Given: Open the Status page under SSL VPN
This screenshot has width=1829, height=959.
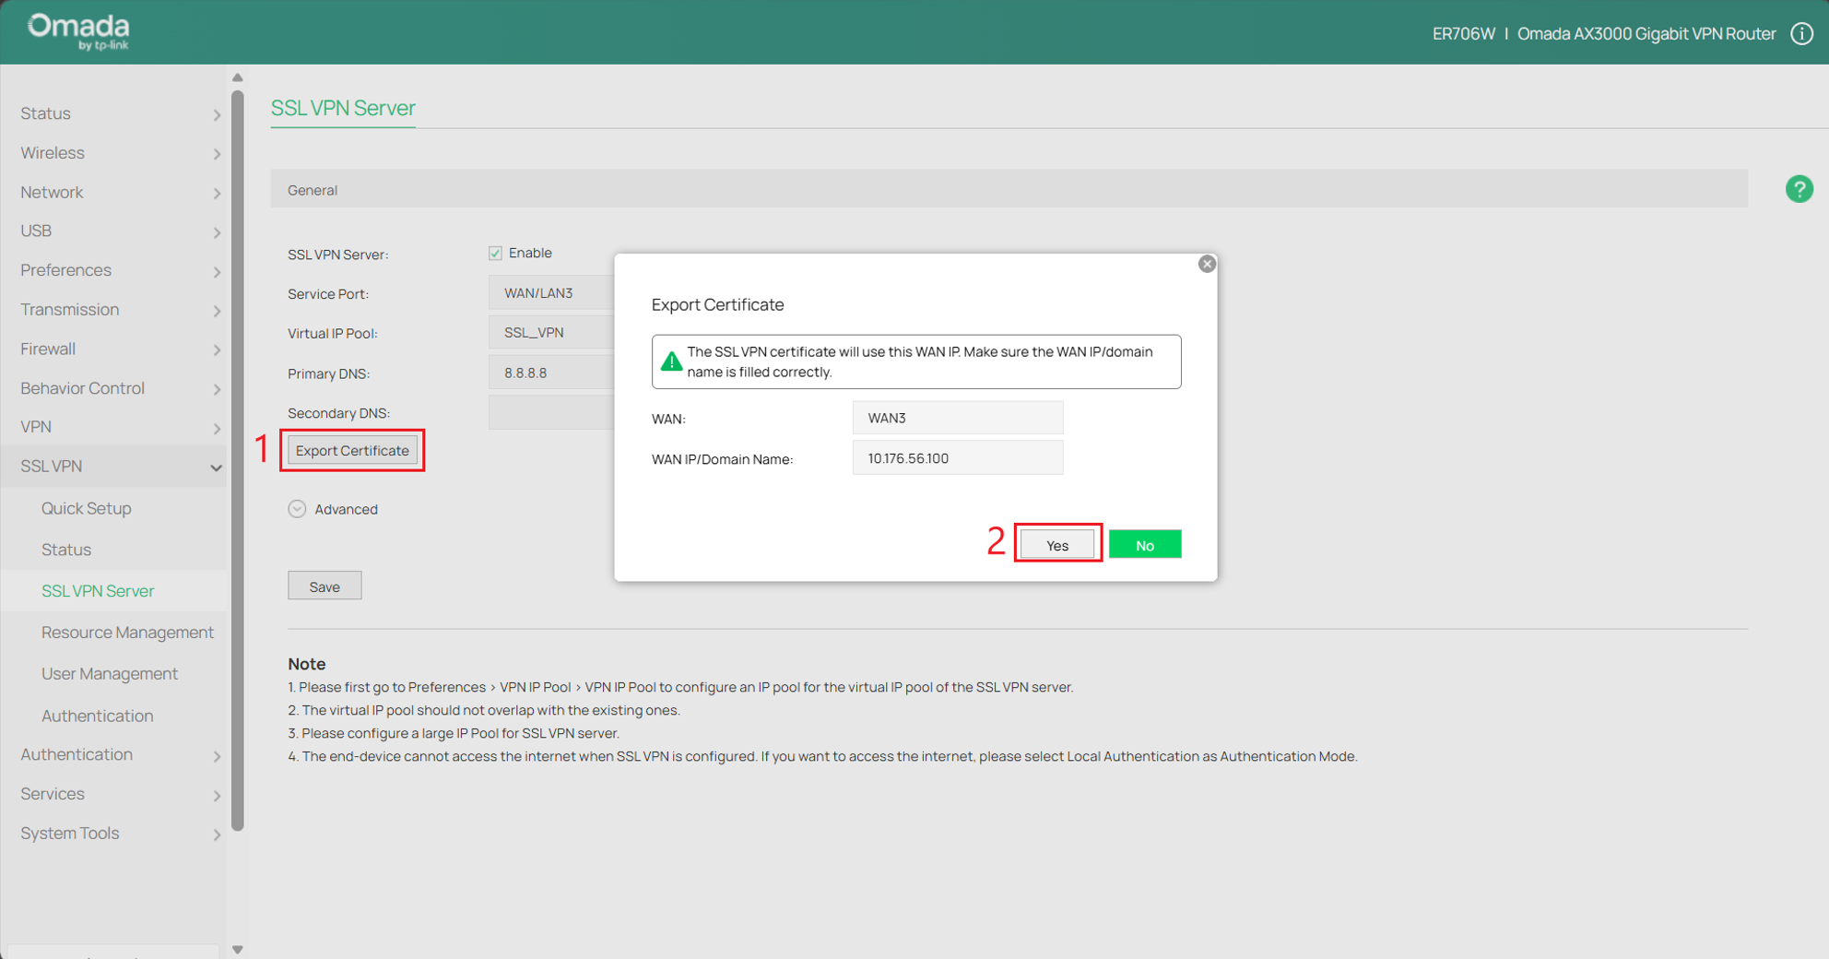Looking at the screenshot, I should click(66, 550).
